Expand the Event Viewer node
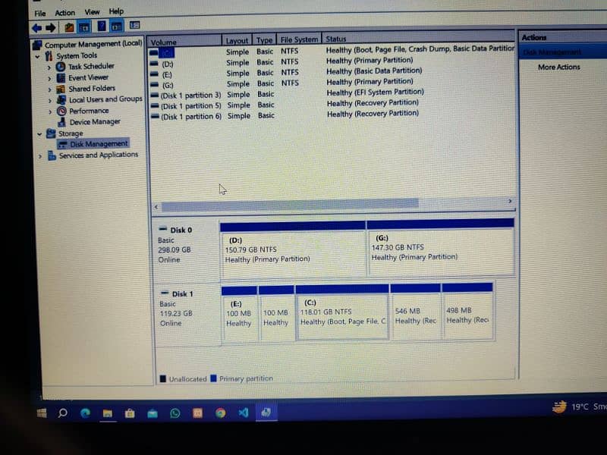This screenshot has width=607, height=455. coord(49,79)
